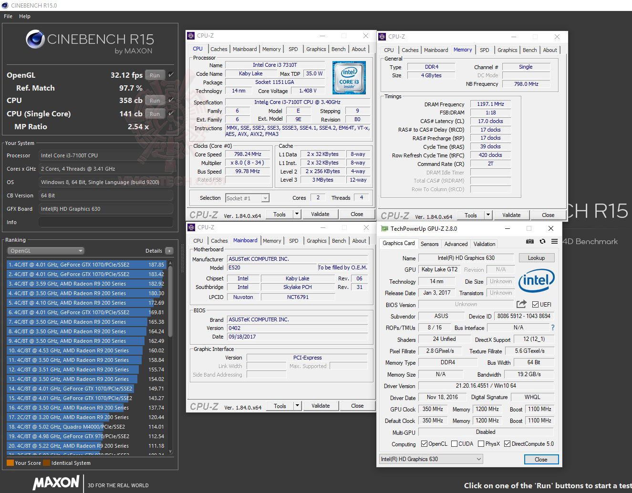This screenshot has width=632, height=493.
Task: Toggle the DirectCompute 5.0 checkbox
Action: point(507,444)
